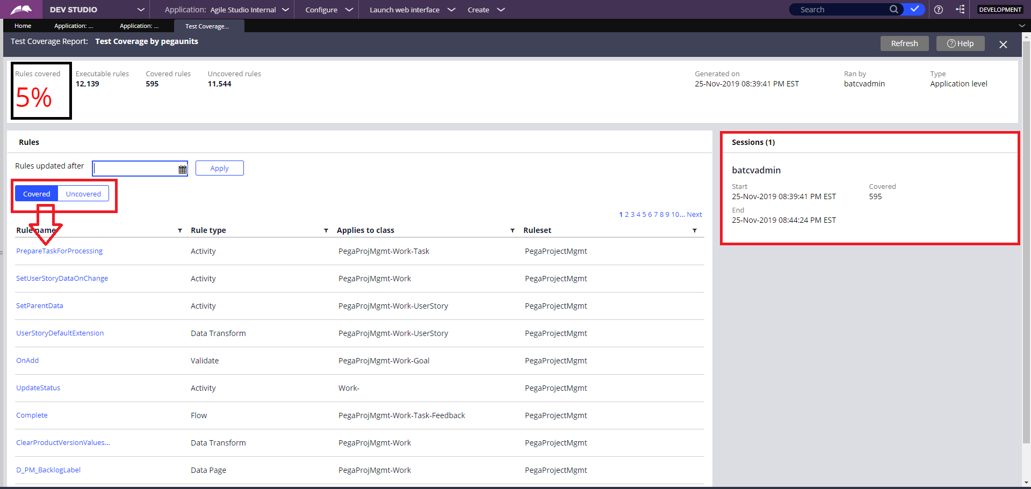
Task: Open the calendar date picker icon
Action: pos(183,169)
